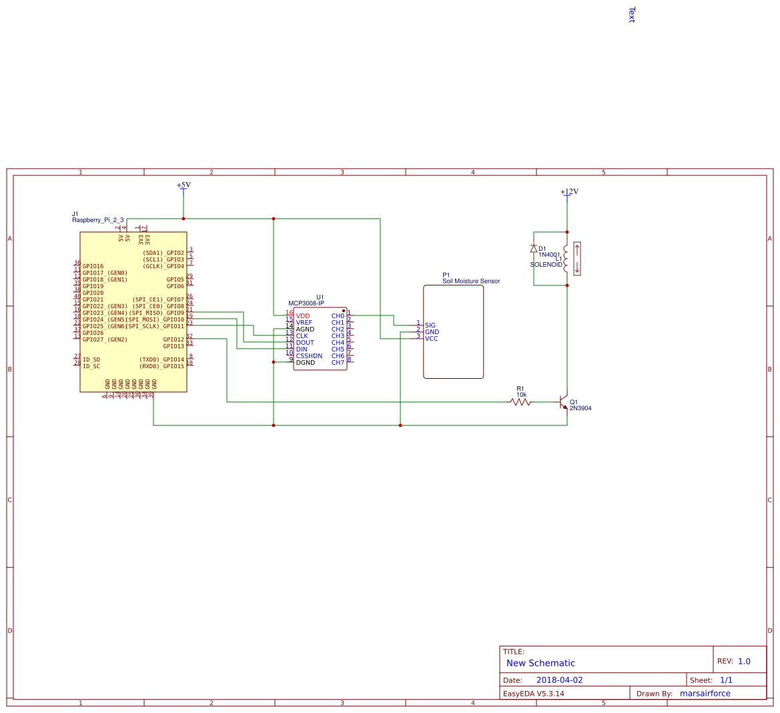The width and height of the screenshot is (780, 713).
Task: Click the 10k resistor symbol R1
Action: (519, 402)
